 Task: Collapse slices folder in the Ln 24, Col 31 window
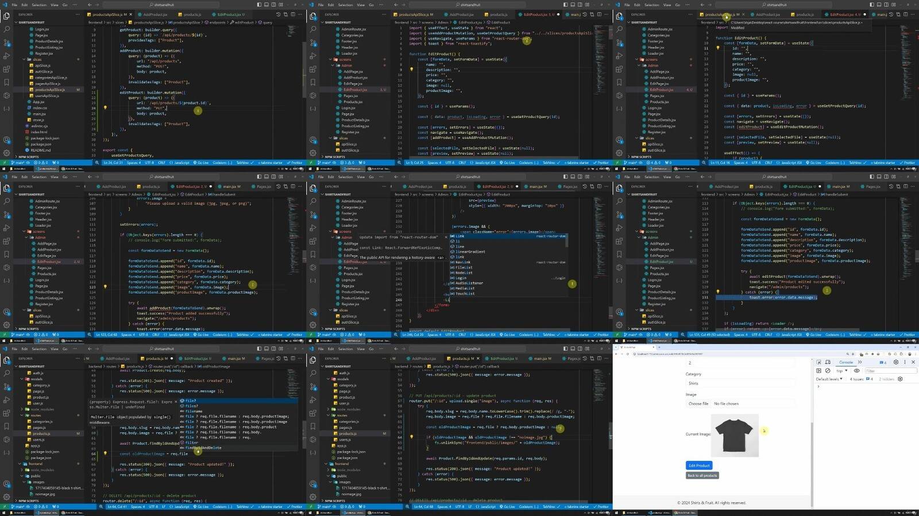pos(37,60)
